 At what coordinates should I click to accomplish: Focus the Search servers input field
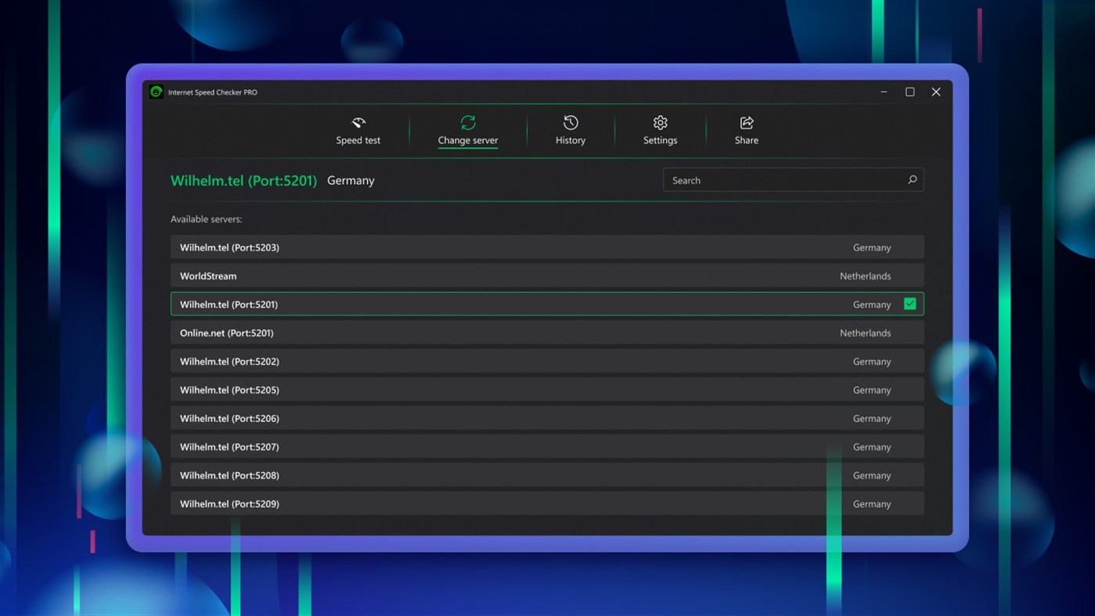coord(793,180)
